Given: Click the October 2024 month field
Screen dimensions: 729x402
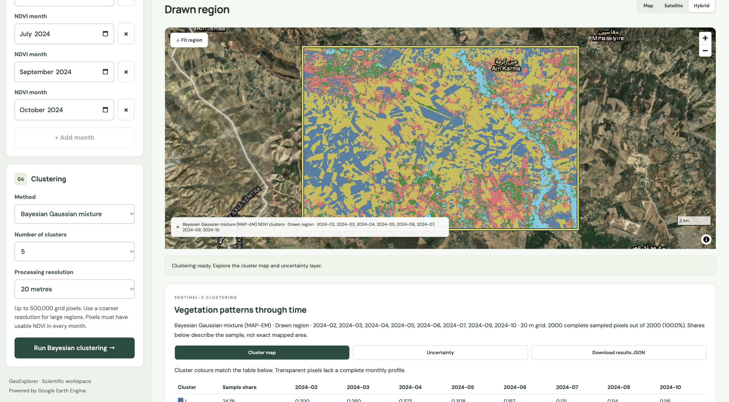Looking at the screenshot, I should [64, 110].
